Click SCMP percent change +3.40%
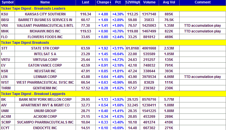 [118, 122]
